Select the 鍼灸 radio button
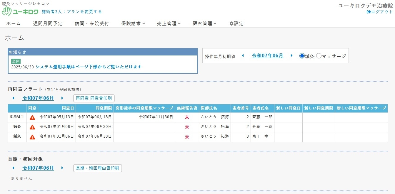Viewport: 395px width, 194px height. pyautogui.click(x=302, y=56)
